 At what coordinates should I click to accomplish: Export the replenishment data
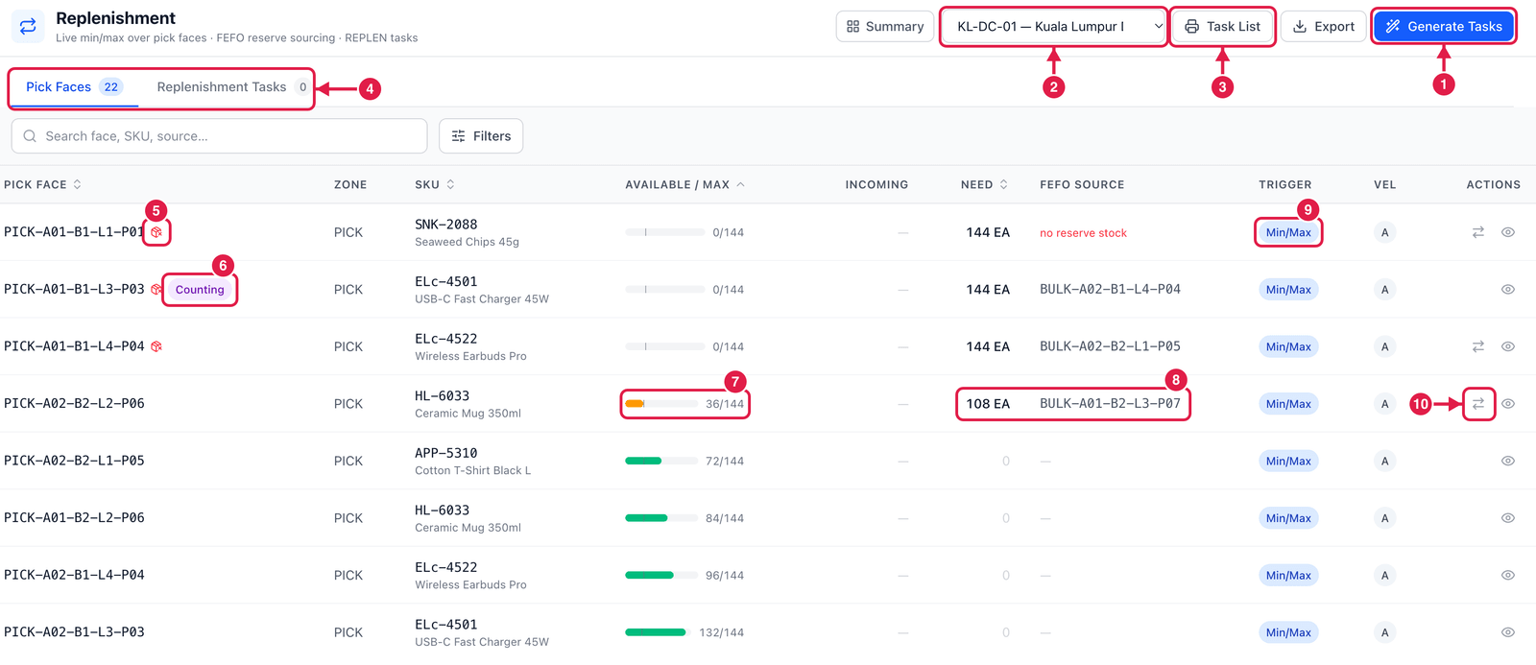click(x=1323, y=27)
